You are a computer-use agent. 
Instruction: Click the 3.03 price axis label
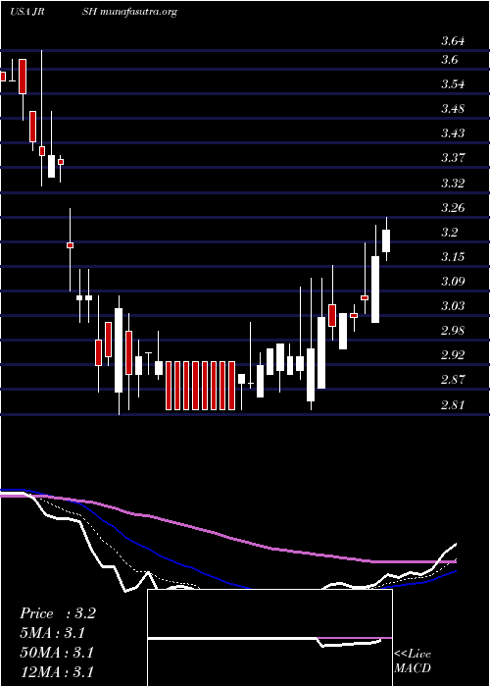(x=453, y=305)
